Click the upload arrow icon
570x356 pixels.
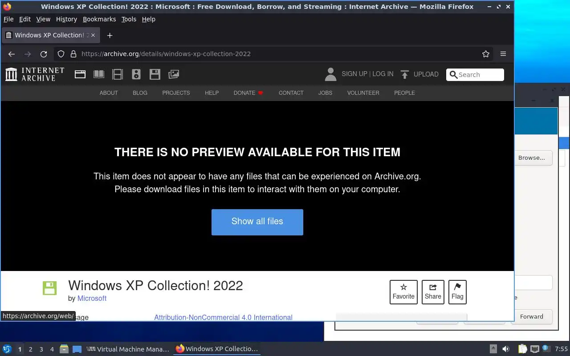404,74
